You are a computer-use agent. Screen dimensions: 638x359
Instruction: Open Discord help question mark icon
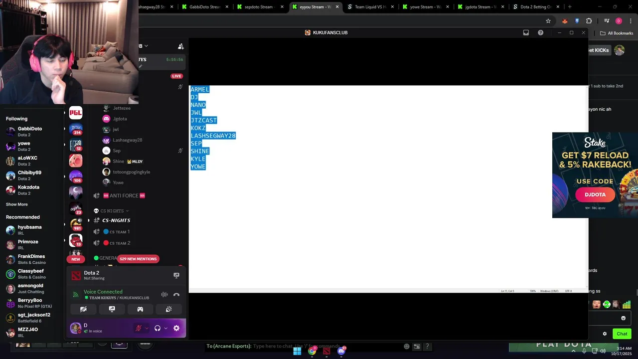(x=540, y=32)
